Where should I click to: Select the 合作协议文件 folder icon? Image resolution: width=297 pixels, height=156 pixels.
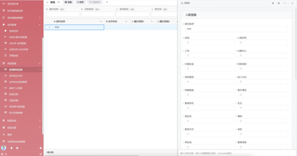point(5,76)
